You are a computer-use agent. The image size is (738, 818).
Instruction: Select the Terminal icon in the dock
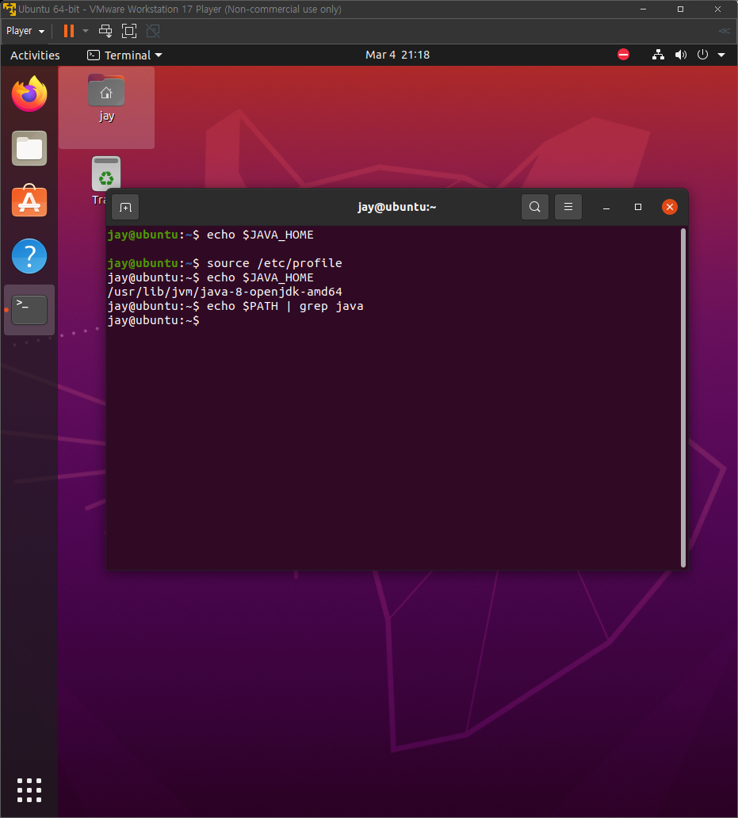point(29,310)
